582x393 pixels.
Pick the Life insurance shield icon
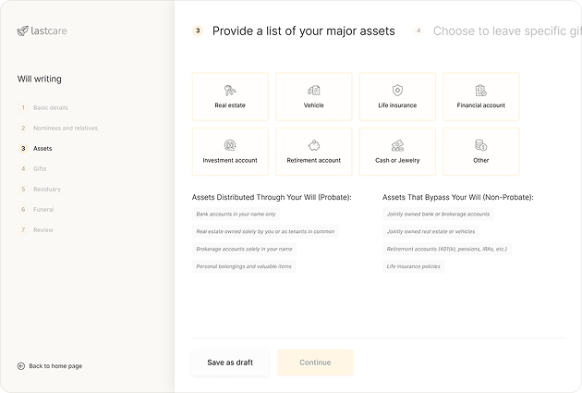[397, 91]
